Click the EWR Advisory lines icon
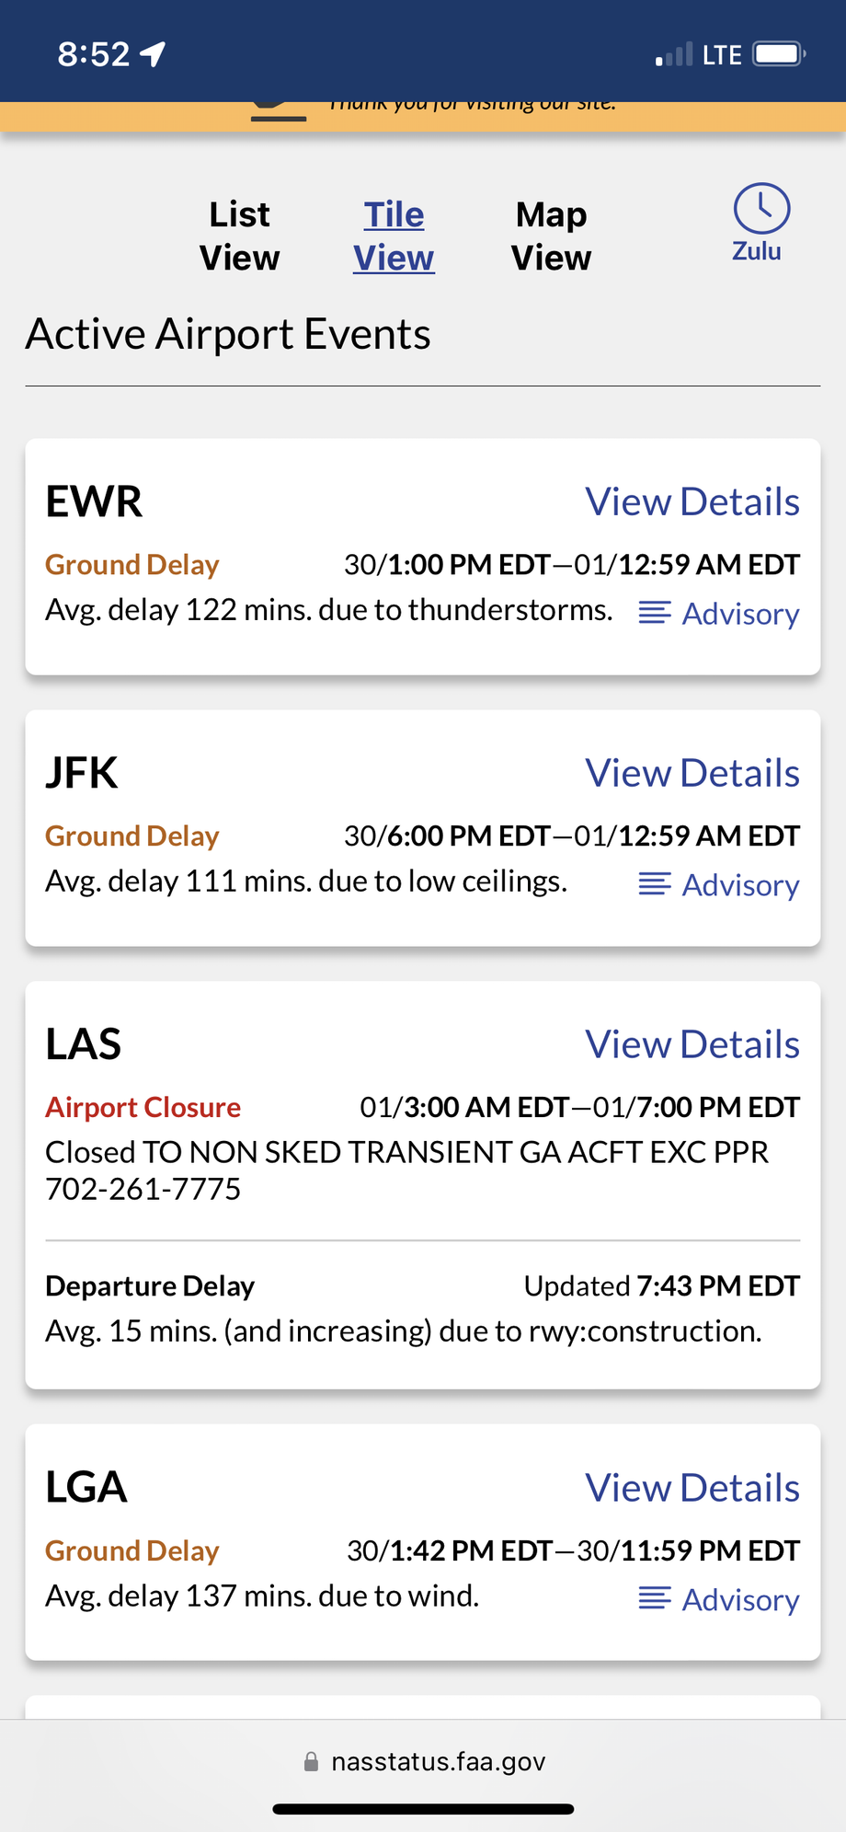This screenshot has width=846, height=1832. [655, 613]
